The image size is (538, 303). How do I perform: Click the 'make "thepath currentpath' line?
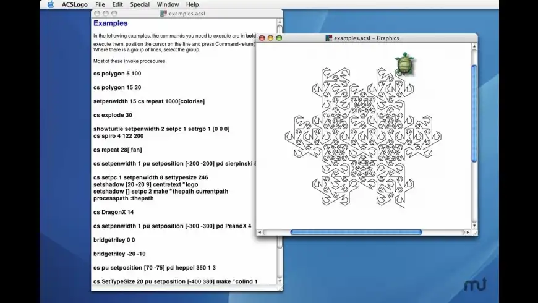point(161,191)
